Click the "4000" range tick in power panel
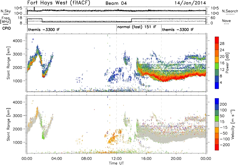The image size is (238, 165). point(18,41)
